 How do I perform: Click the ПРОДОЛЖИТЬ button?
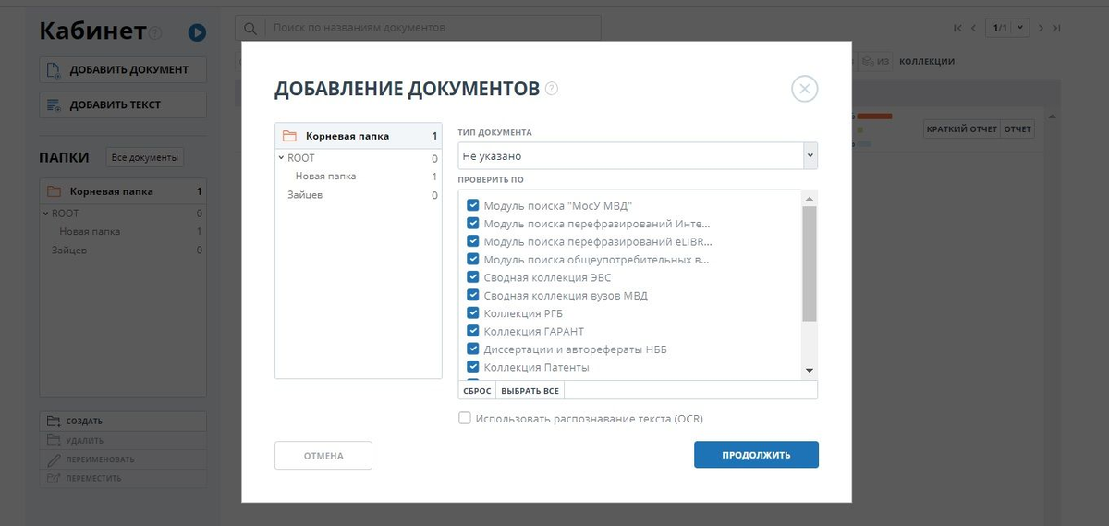click(x=756, y=455)
